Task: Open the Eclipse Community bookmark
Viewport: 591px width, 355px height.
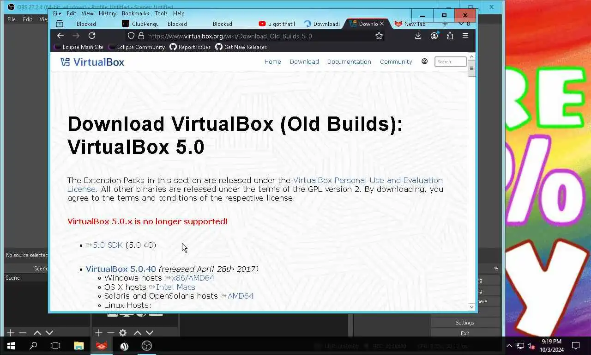Action: click(137, 47)
